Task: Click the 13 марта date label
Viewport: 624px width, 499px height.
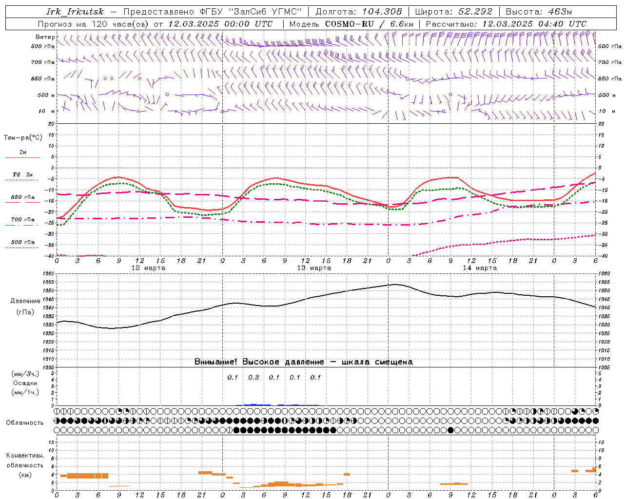Action: click(314, 268)
